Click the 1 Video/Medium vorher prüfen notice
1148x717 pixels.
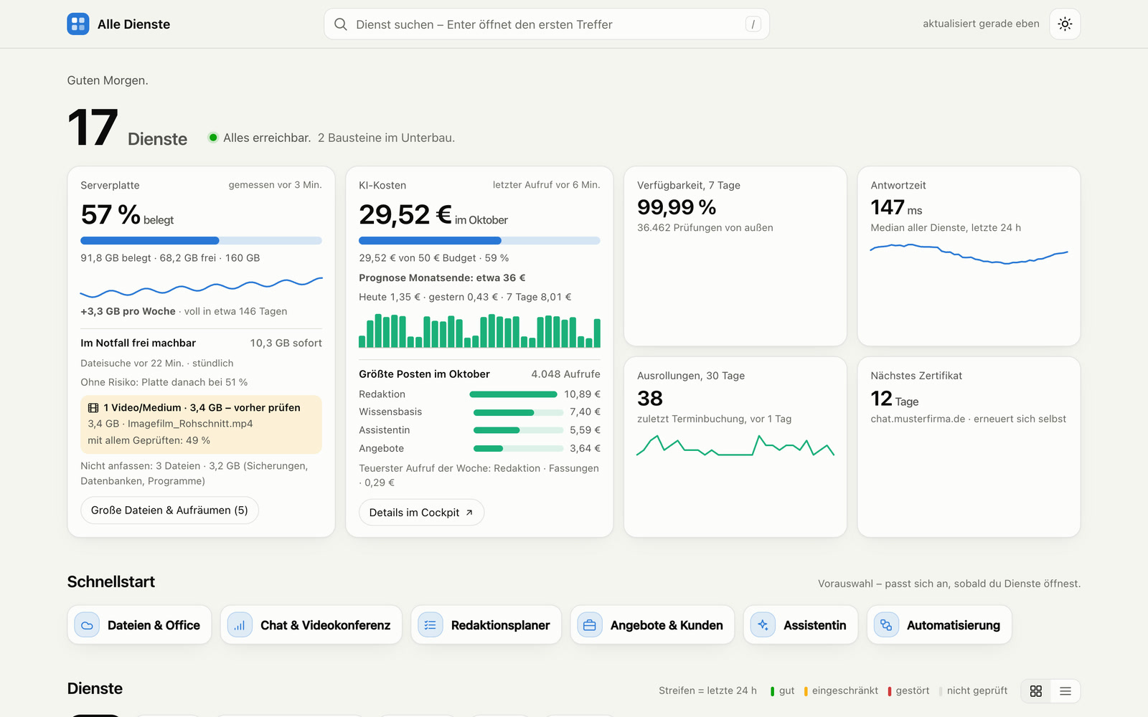[x=201, y=424]
